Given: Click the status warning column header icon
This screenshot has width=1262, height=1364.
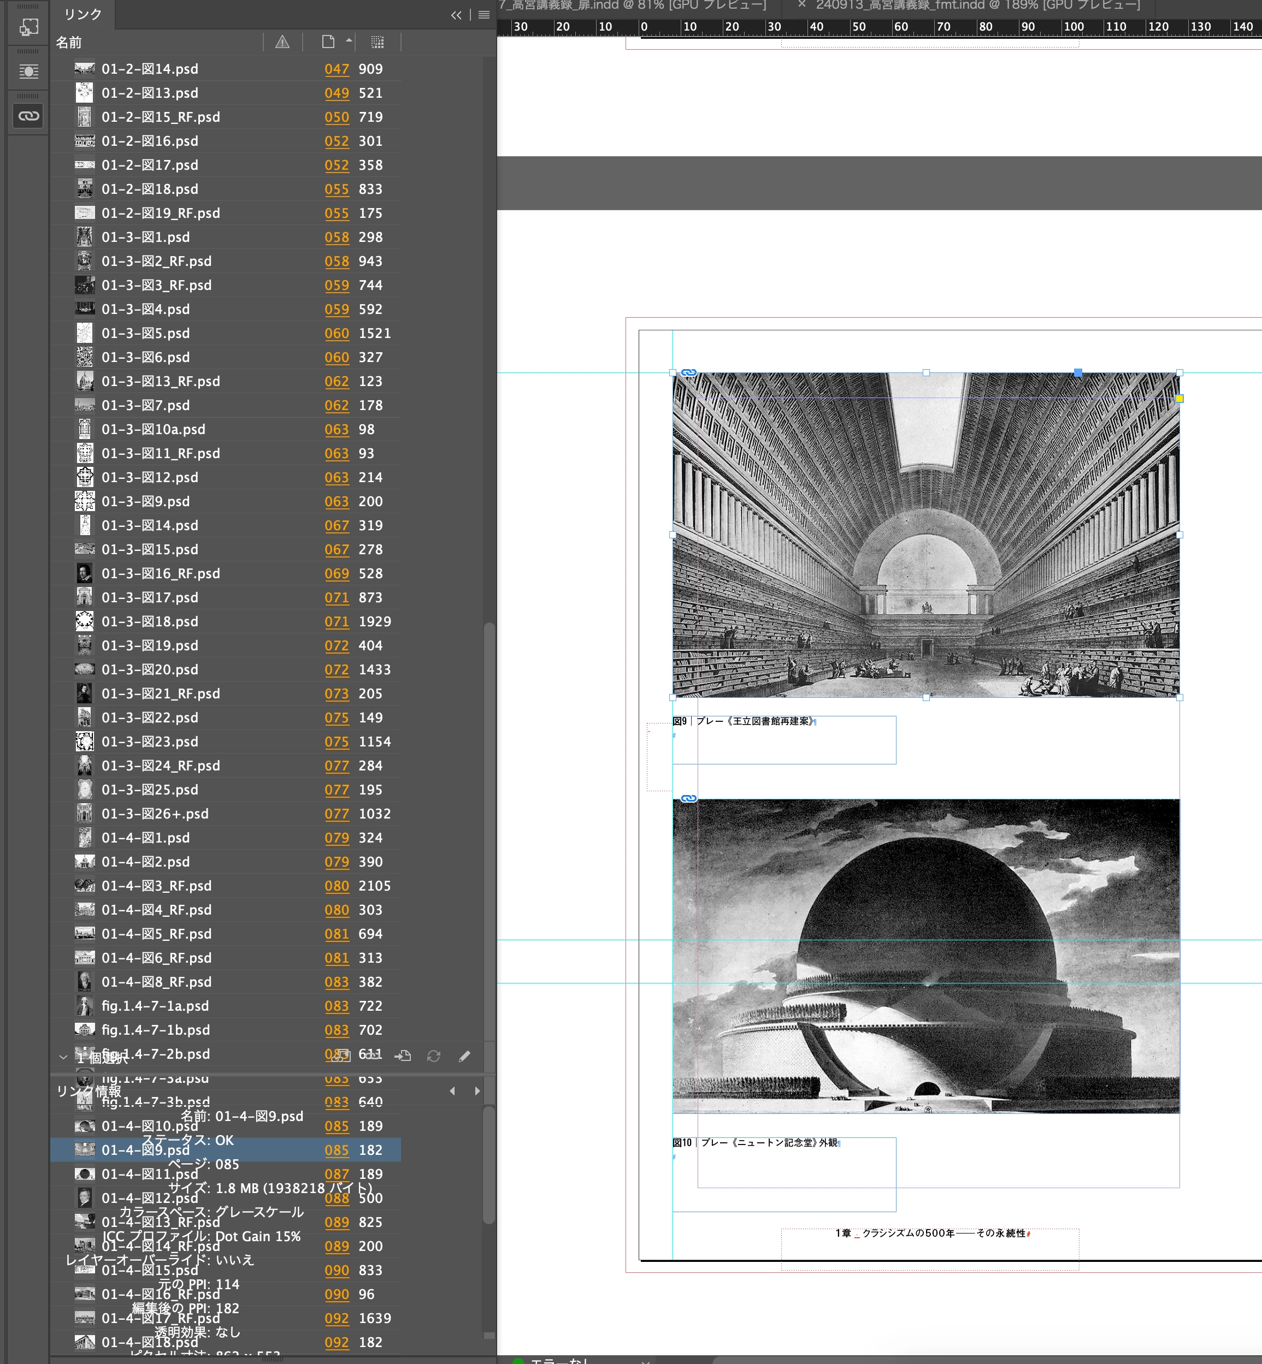Looking at the screenshot, I should click(x=282, y=43).
